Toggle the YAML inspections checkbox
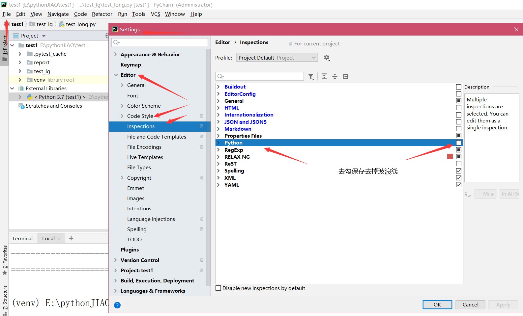523x316 pixels. [459, 185]
